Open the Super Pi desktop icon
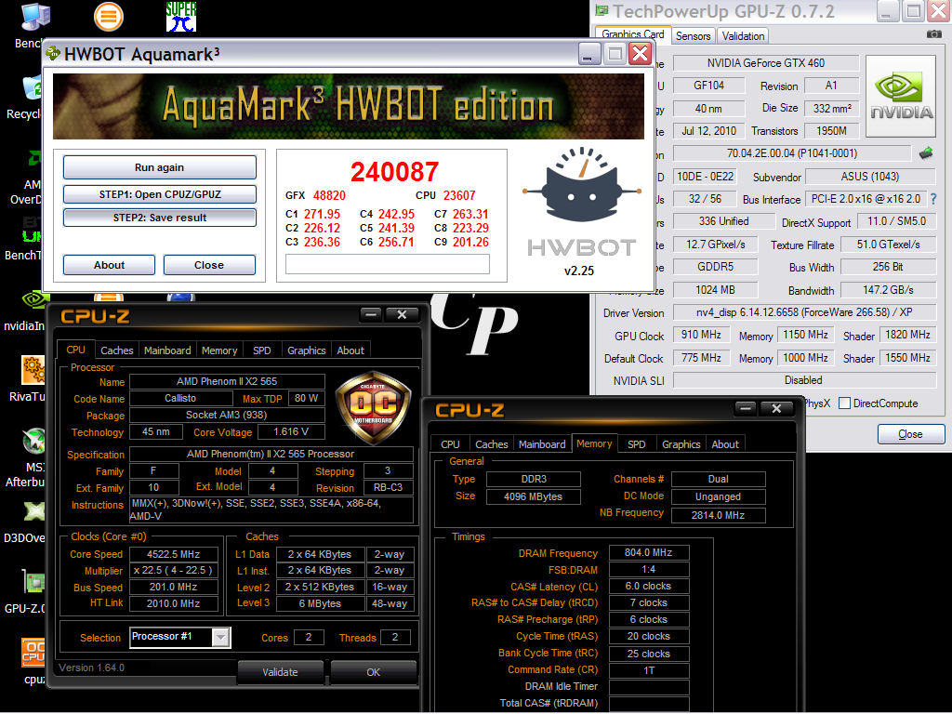The image size is (952, 714). click(x=181, y=17)
